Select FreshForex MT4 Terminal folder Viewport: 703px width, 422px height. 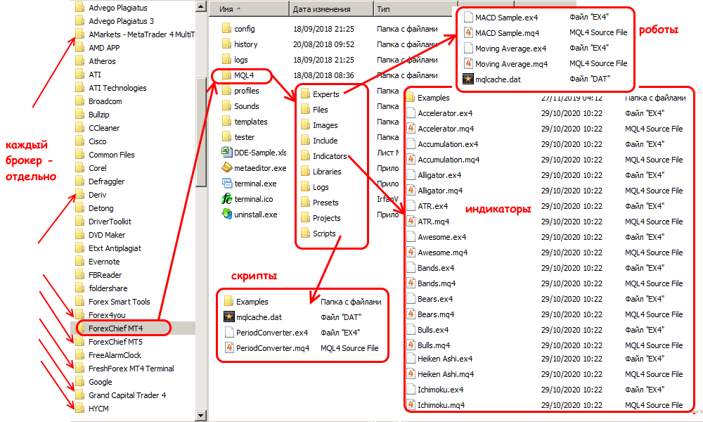[x=131, y=369]
